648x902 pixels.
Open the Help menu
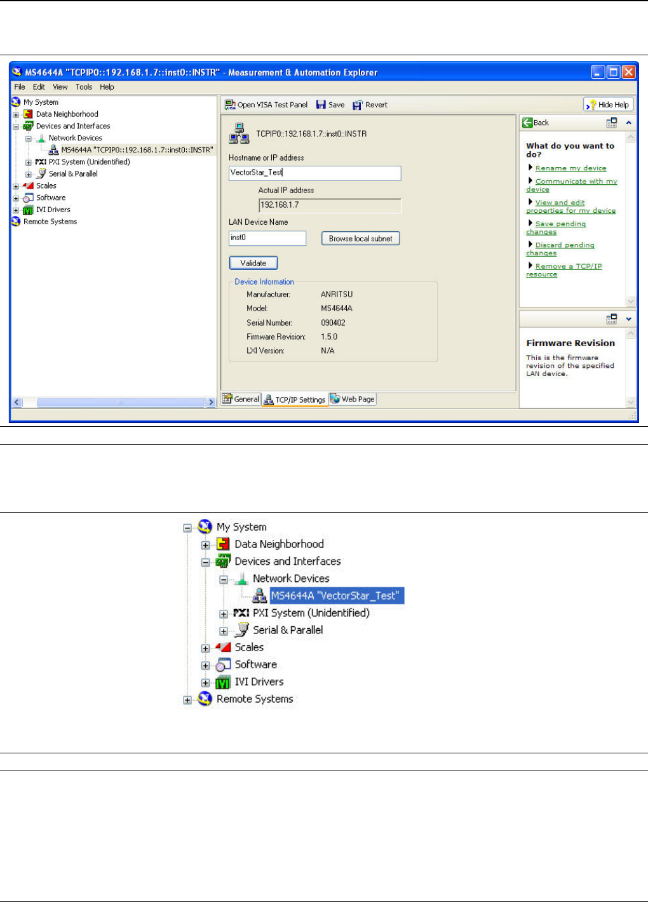[107, 87]
